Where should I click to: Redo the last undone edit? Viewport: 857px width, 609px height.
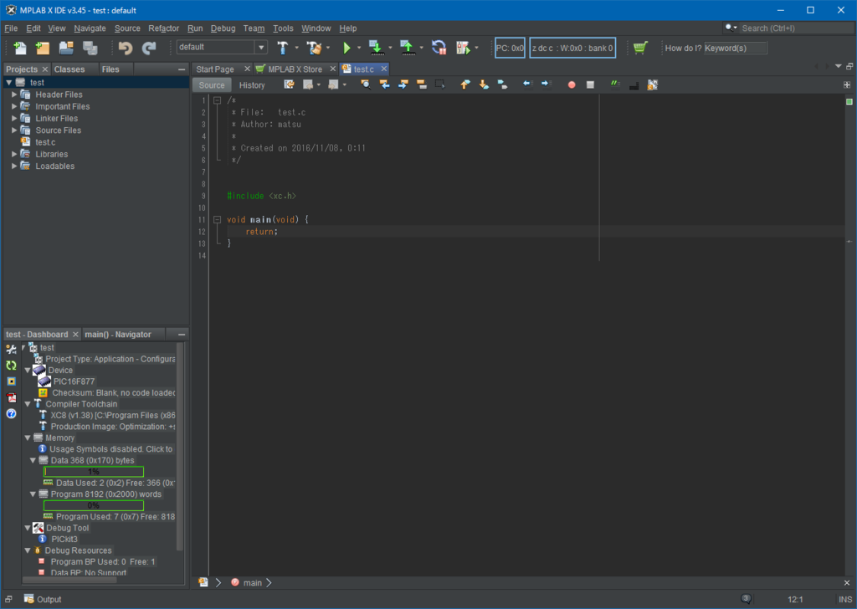point(149,48)
